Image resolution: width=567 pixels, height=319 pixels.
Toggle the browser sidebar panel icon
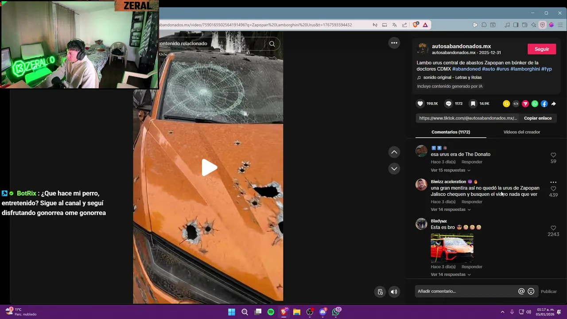tap(516, 25)
